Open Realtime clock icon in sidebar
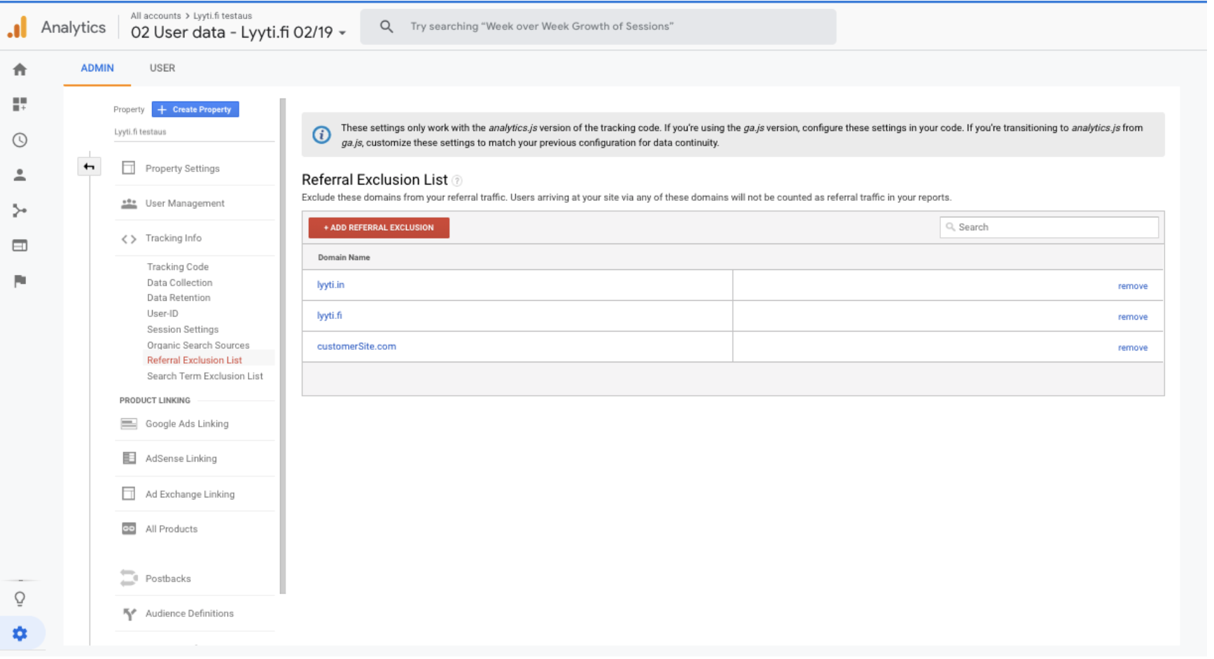 [20, 141]
